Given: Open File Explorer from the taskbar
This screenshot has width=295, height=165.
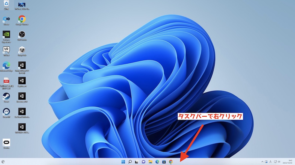Looking at the screenshot, I should point(150,162).
